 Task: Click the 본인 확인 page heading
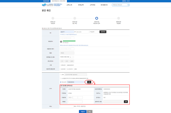[46, 11]
